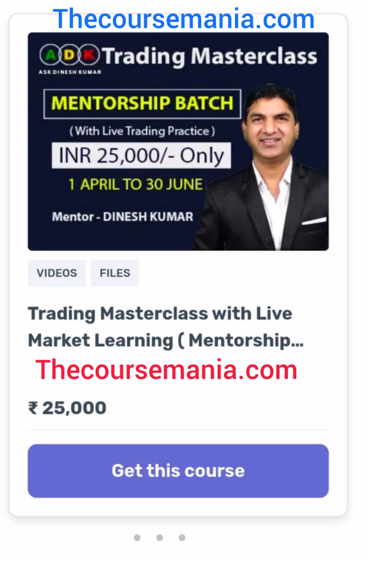The height and width of the screenshot is (561, 368).
Task: Click the yellow D circle in logo
Action: pos(70,55)
